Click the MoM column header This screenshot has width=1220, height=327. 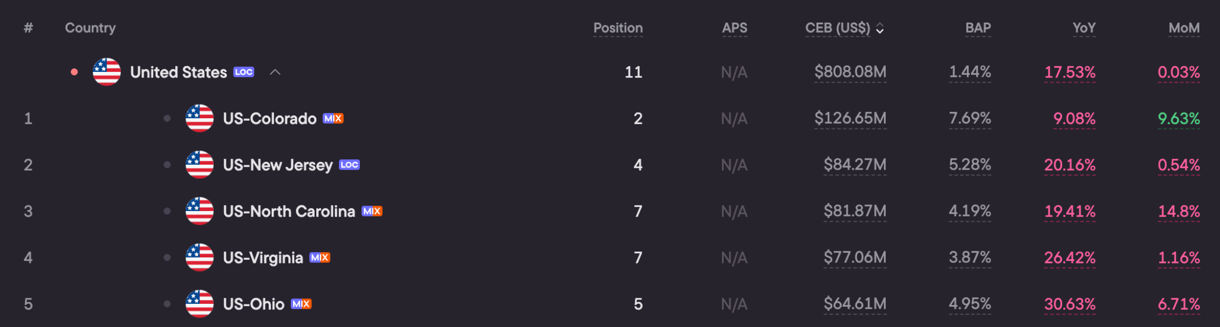(x=1184, y=28)
